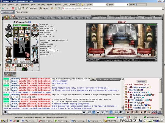Screen dimensions: 165x123
Task: Click the Forward navigation arrow
Action: coord(7,8)
